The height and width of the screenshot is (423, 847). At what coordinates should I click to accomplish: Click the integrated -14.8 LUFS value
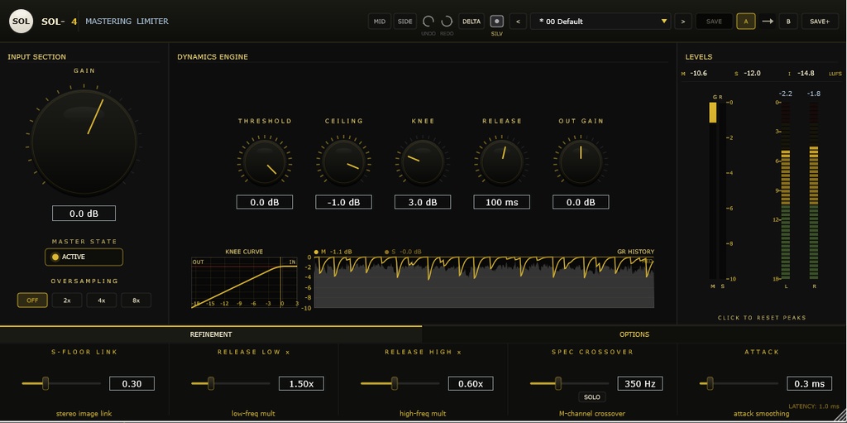tap(806, 73)
